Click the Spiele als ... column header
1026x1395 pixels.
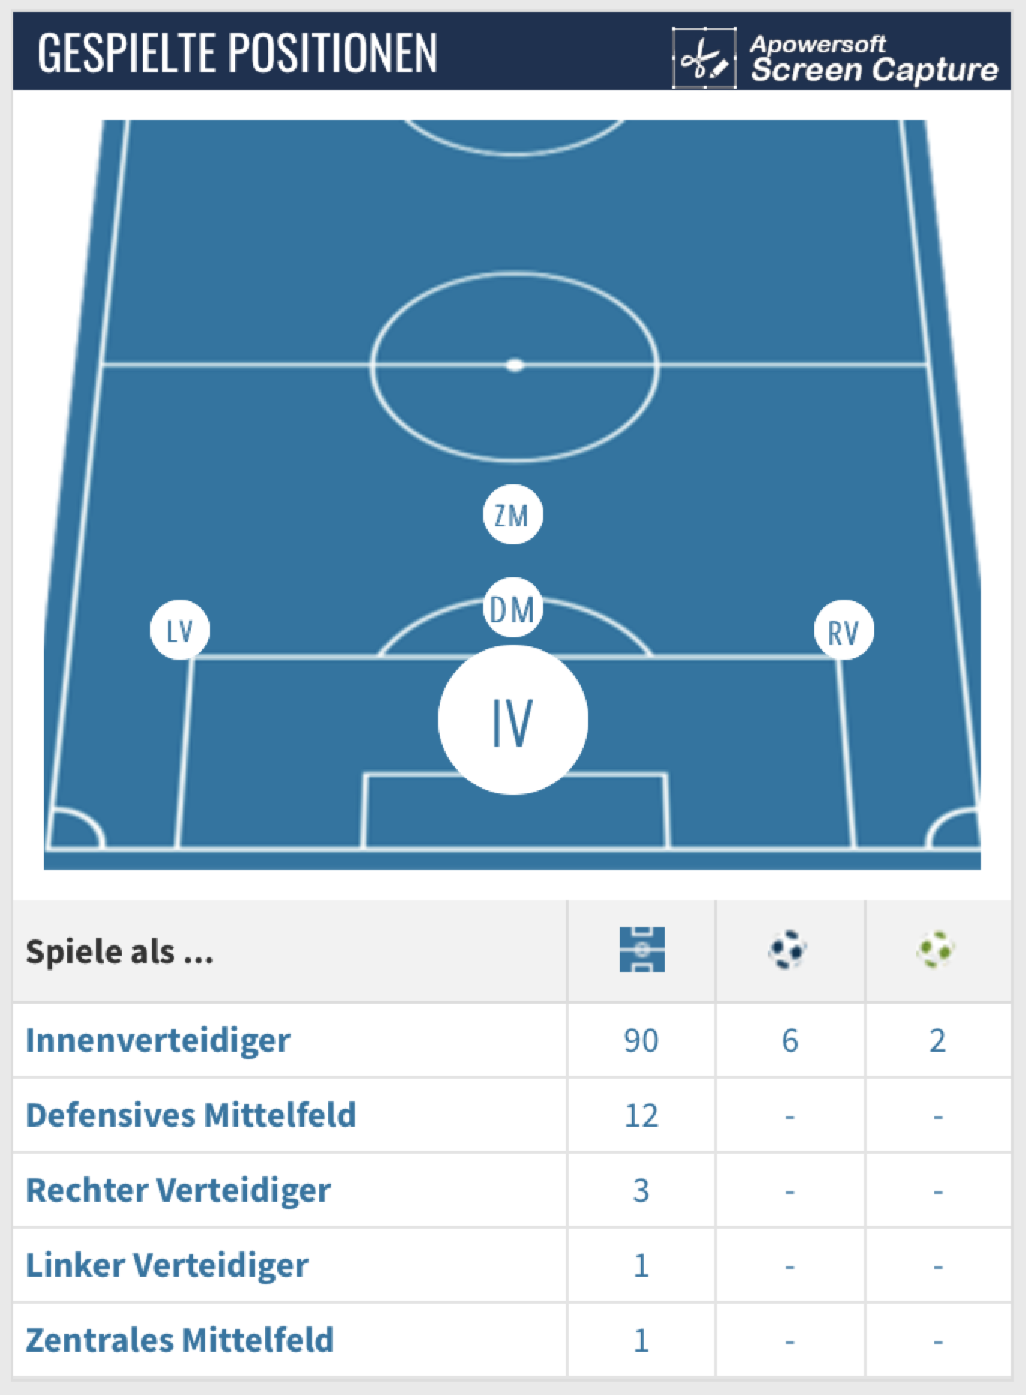point(120,951)
